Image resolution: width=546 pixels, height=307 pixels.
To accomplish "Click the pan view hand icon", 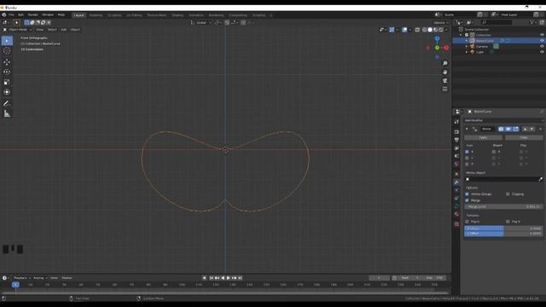I will (444, 72).
